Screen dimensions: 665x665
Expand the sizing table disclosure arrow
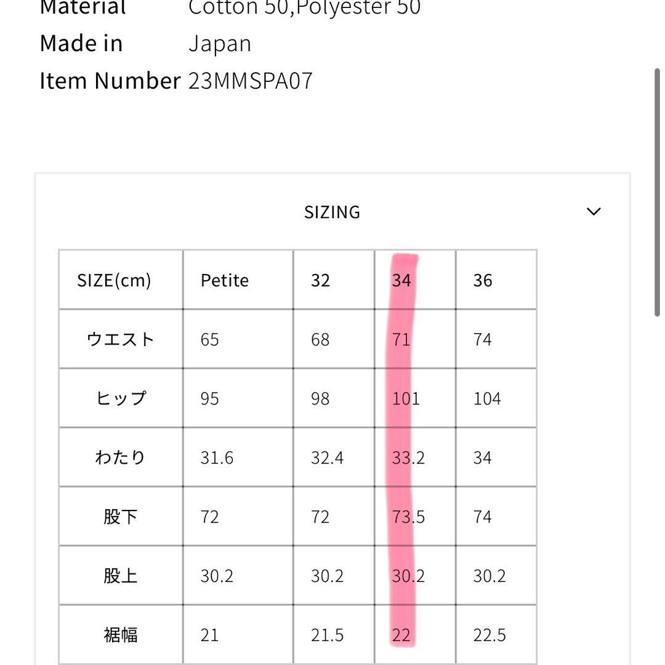pyautogui.click(x=594, y=212)
